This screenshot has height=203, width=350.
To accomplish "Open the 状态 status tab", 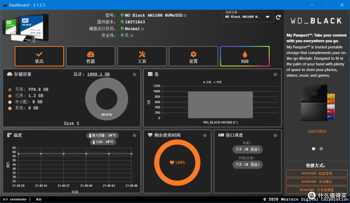I will coord(39,56).
